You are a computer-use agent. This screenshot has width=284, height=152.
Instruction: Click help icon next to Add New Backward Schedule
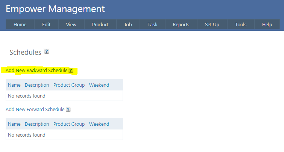pos(71,71)
